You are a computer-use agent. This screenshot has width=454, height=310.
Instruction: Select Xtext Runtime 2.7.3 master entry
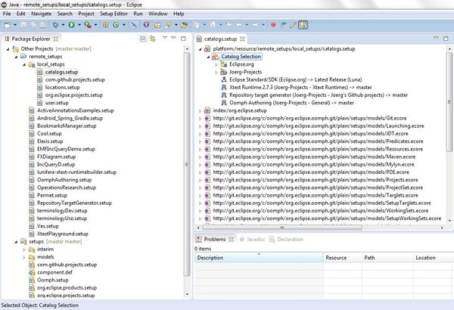point(300,88)
